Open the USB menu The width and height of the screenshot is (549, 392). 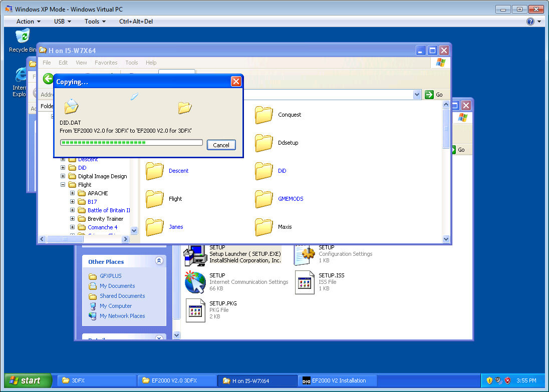point(62,22)
